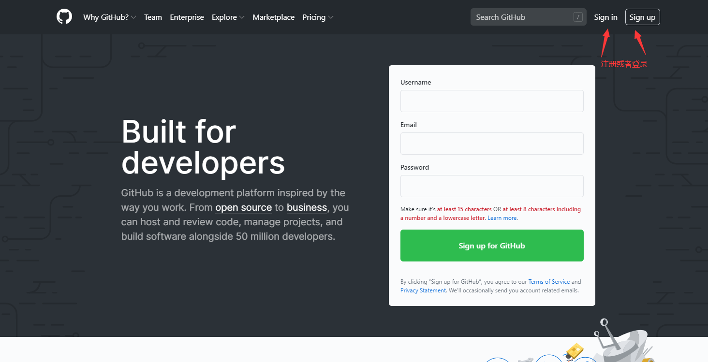Click into the Email field

[492, 144]
